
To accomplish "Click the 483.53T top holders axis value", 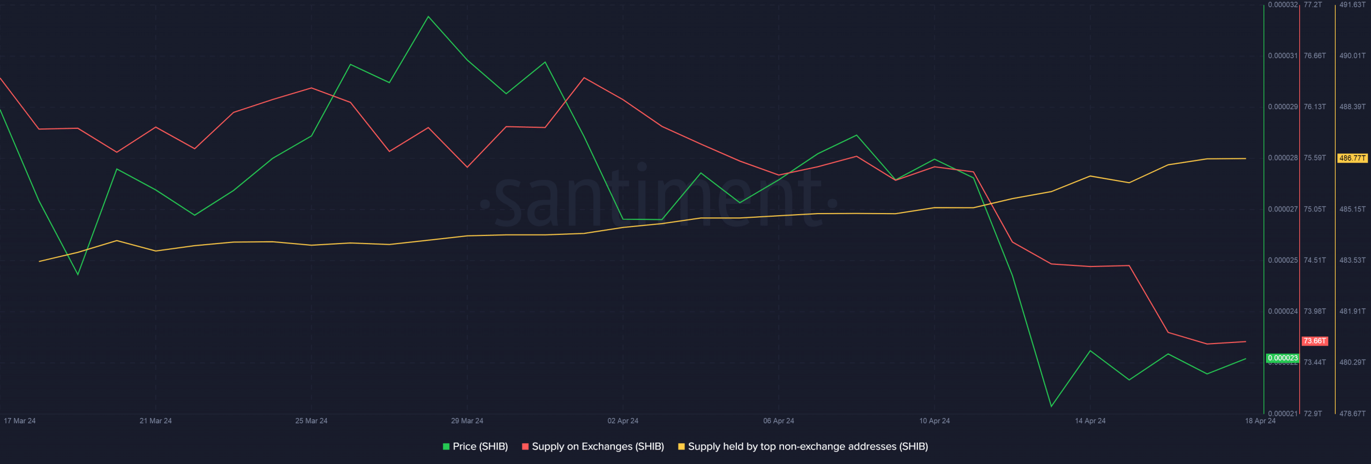I will pyautogui.click(x=1352, y=260).
